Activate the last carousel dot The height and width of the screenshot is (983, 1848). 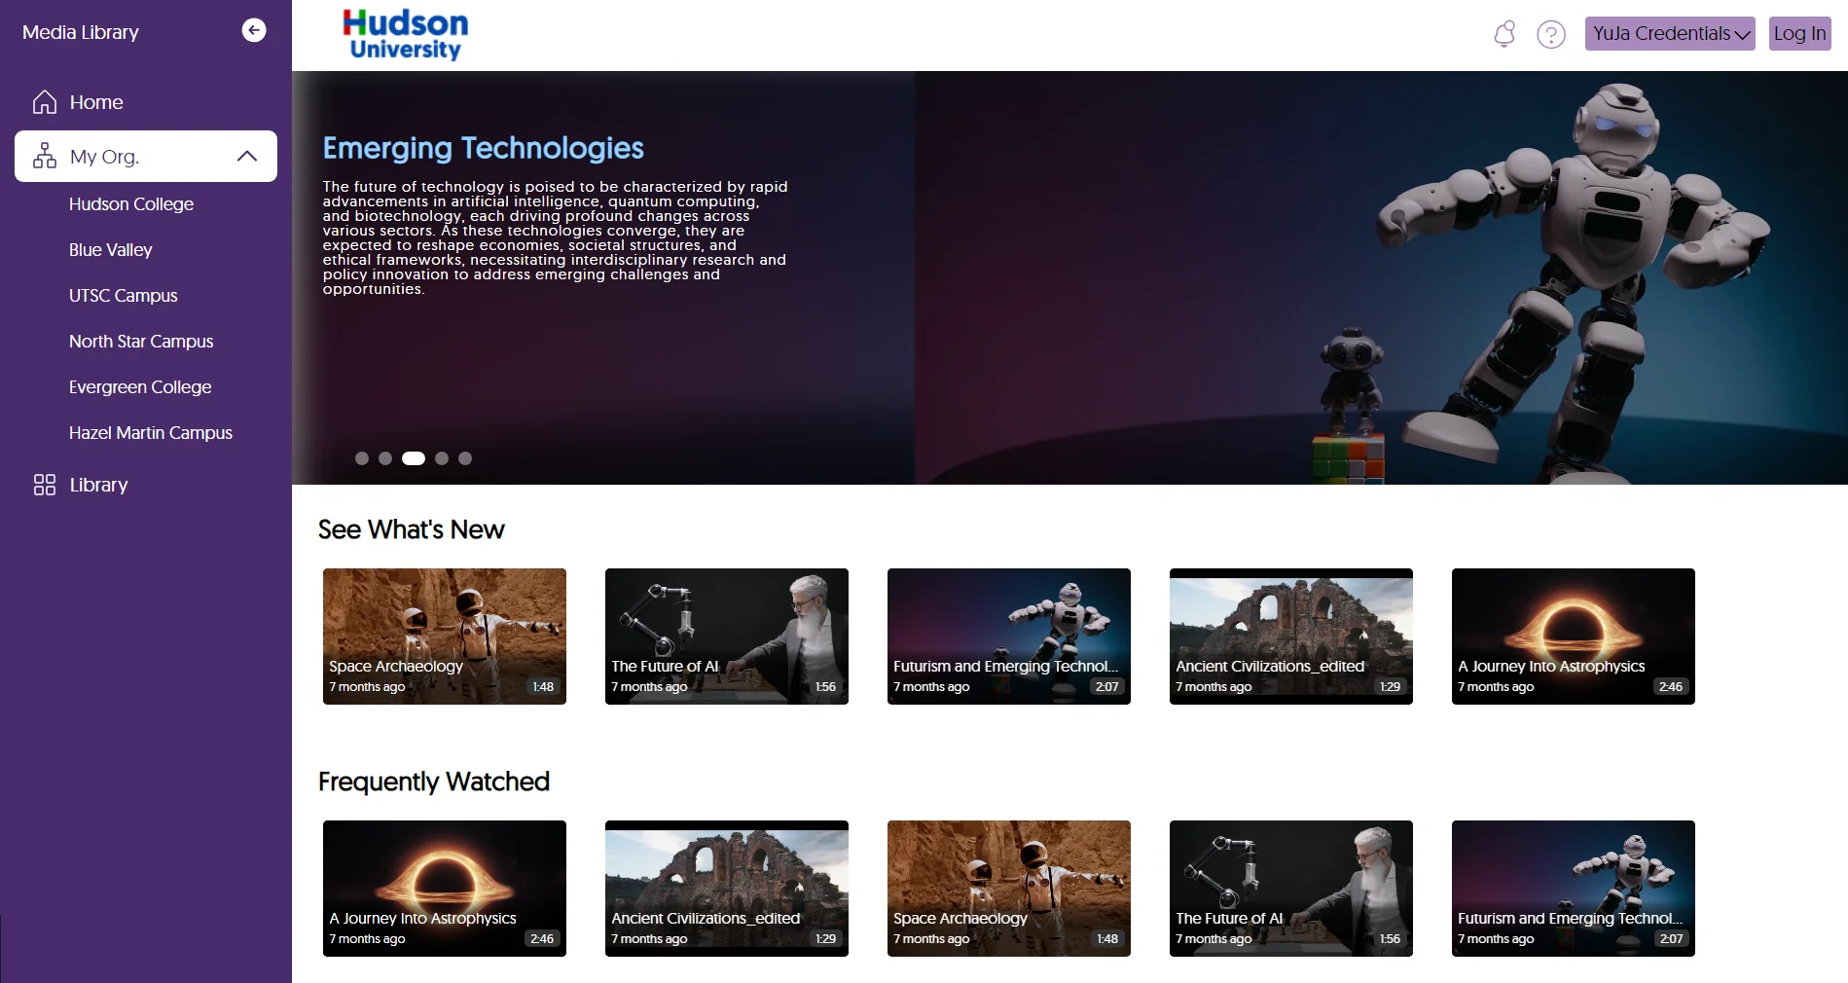(465, 457)
